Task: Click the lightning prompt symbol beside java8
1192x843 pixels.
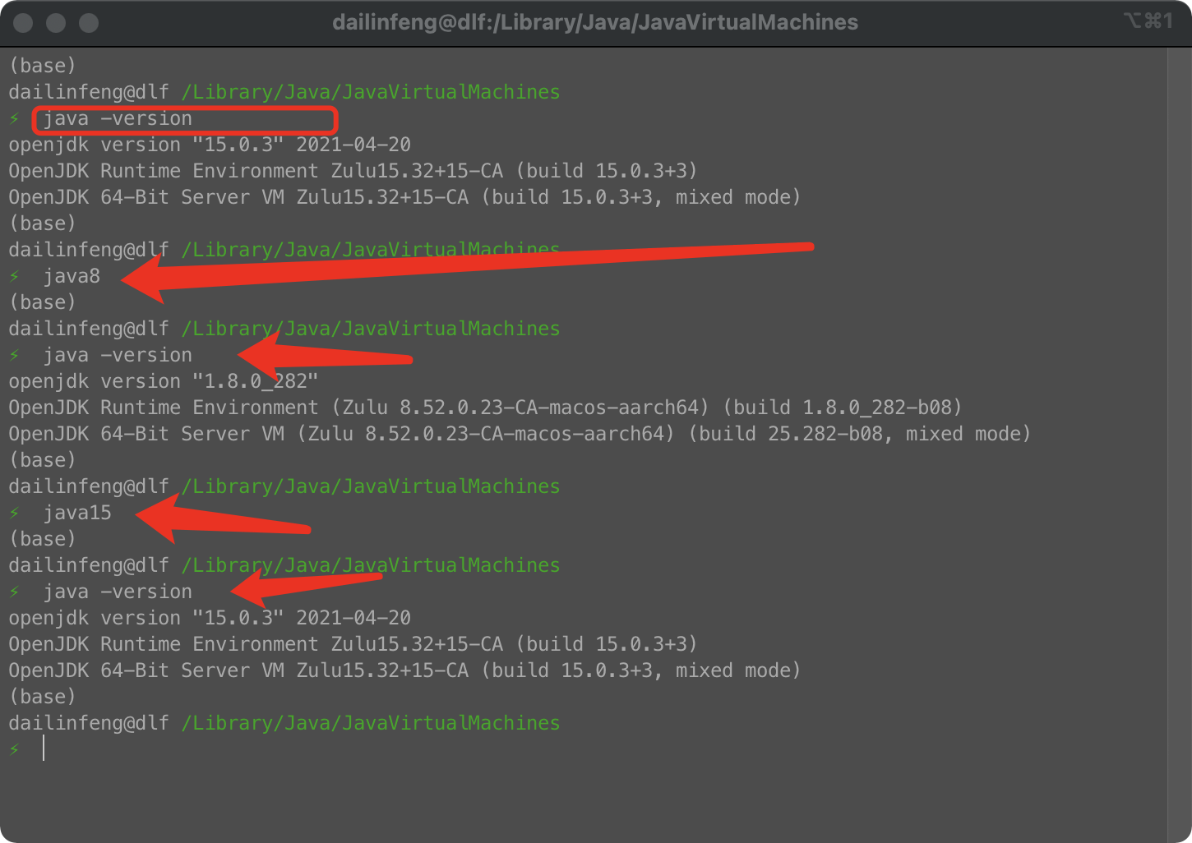Action: 15,276
